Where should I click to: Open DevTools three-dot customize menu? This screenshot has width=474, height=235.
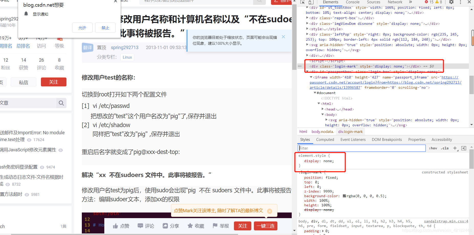tap(460, 2)
